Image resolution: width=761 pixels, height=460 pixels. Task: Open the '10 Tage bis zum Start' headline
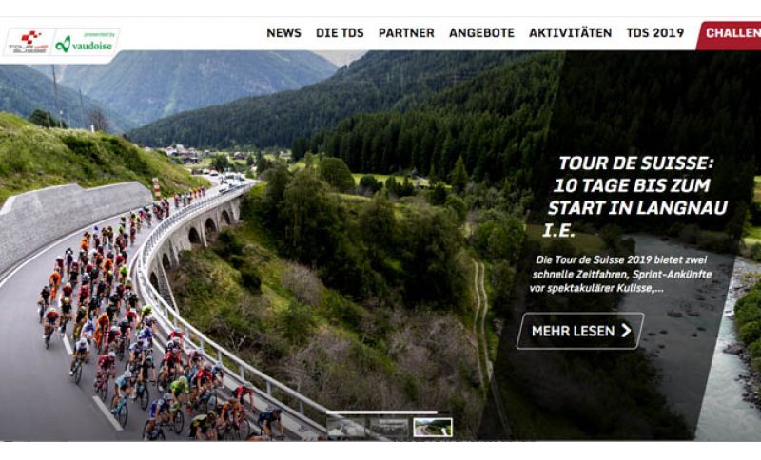pos(635,197)
